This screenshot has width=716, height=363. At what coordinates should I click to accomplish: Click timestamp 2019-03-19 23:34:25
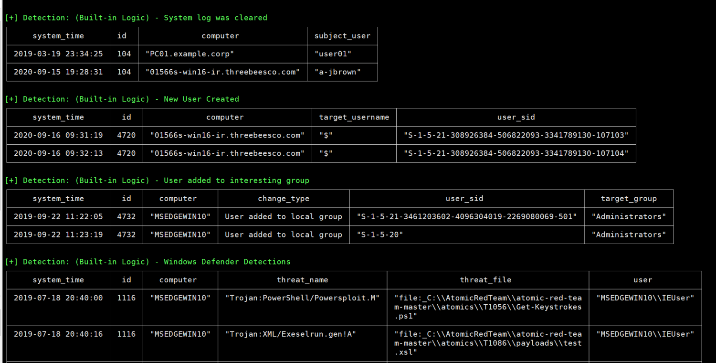click(x=58, y=54)
